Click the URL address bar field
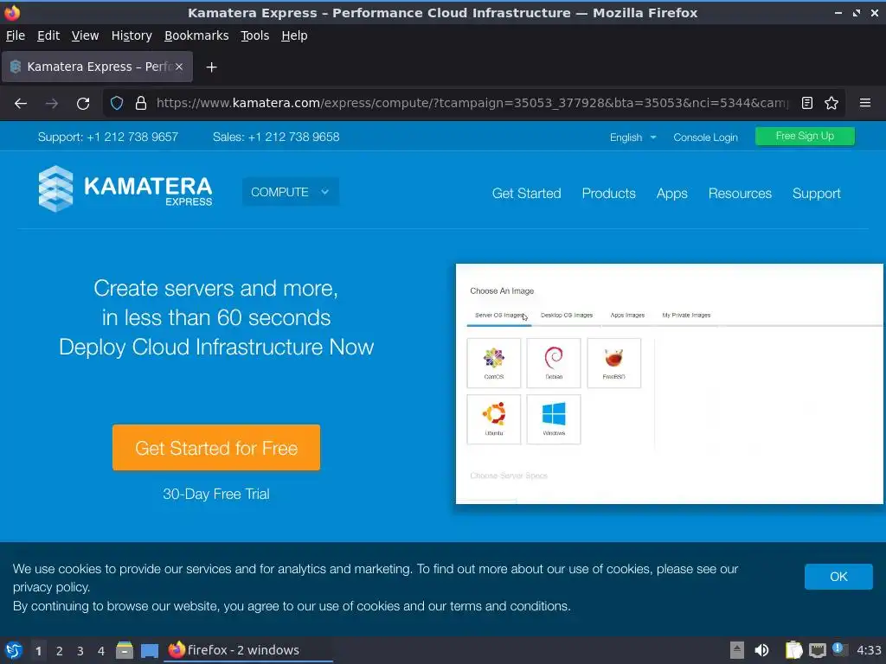 471,104
